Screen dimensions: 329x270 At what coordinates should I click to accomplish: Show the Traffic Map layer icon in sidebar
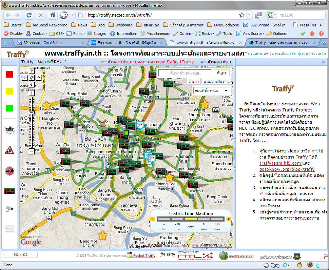(x=9, y=130)
